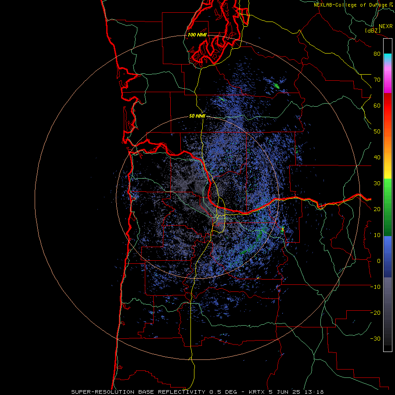Click the "[dBZ]" units label
This screenshot has height=395, width=395.
coord(373,30)
